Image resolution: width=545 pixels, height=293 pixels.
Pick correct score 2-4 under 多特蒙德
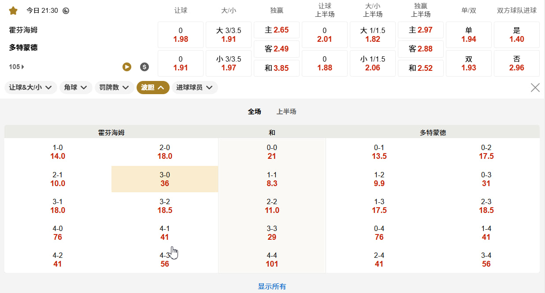click(379, 260)
